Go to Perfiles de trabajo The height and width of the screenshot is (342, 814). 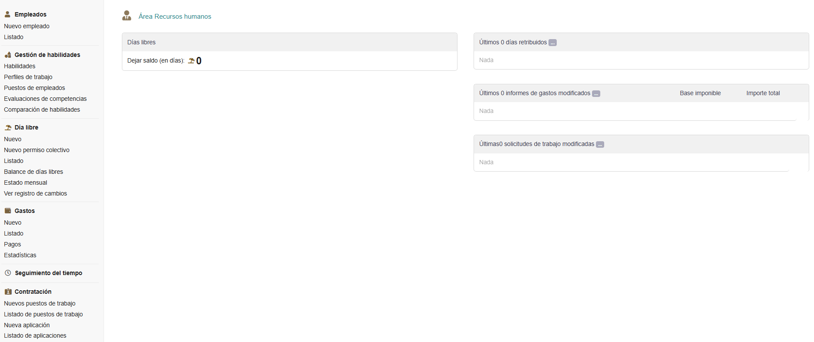point(28,77)
